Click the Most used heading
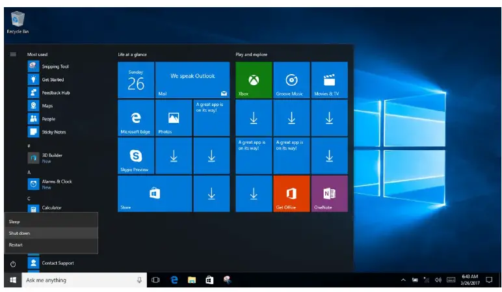 tap(37, 55)
